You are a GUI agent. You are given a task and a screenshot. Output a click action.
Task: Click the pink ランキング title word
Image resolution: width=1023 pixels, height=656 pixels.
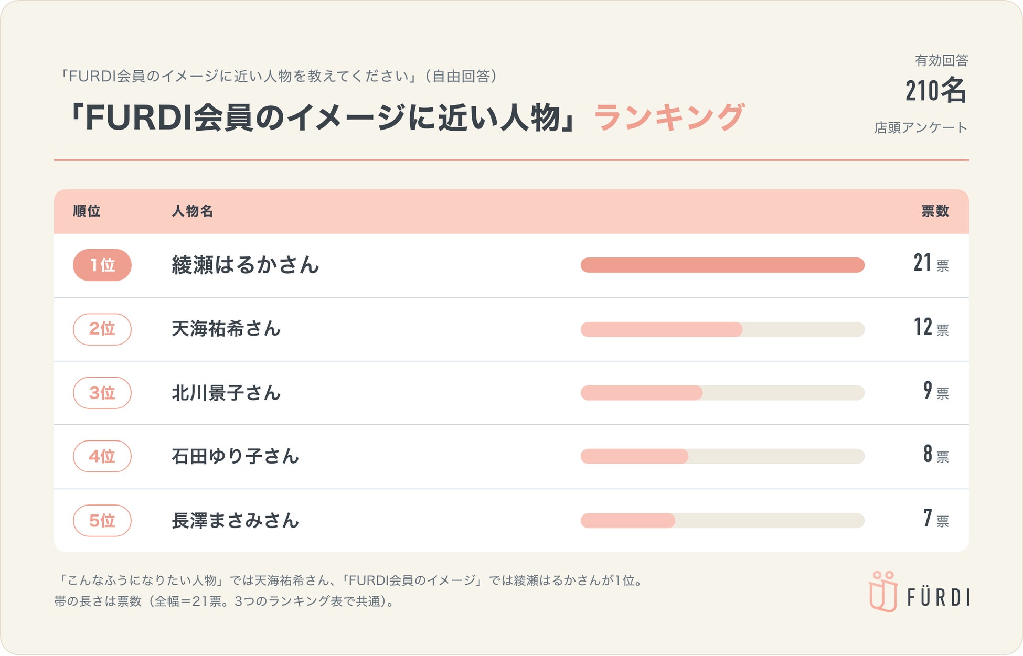point(669,117)
